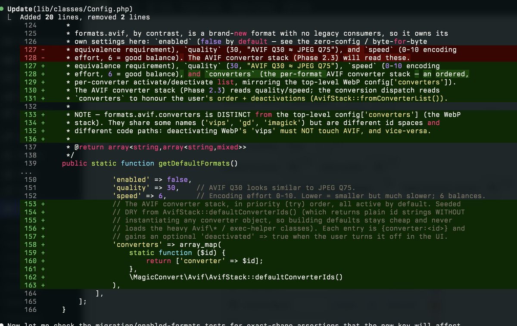Screen dimensions: 517x326
Task: Click the minus marker on line 127
Action: [x=43, y=49]
